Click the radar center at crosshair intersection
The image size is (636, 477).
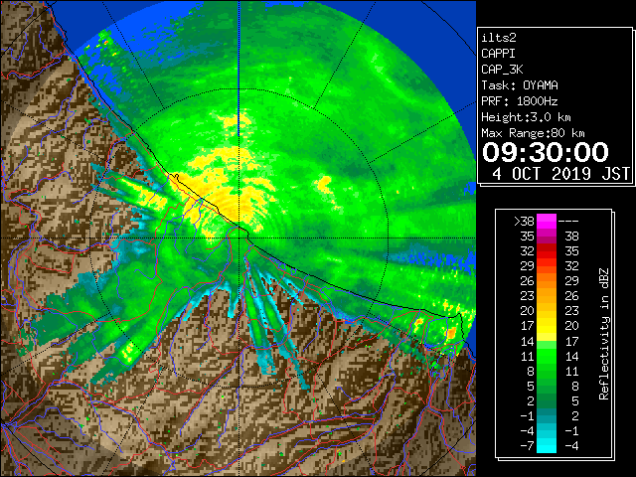coord(239,238)
